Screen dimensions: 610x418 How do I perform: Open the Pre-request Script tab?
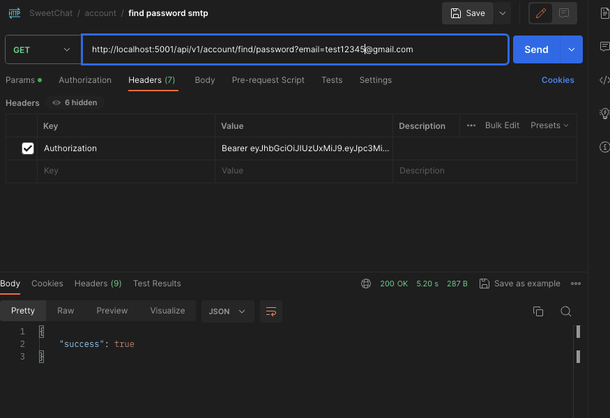(x=268, y=80)
